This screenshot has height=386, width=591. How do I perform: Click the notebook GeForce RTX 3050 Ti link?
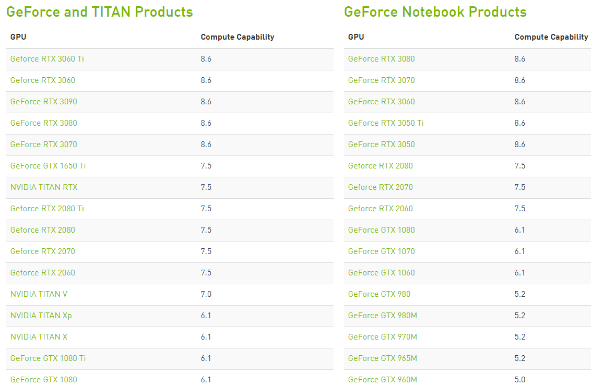(x=386, y=123)
